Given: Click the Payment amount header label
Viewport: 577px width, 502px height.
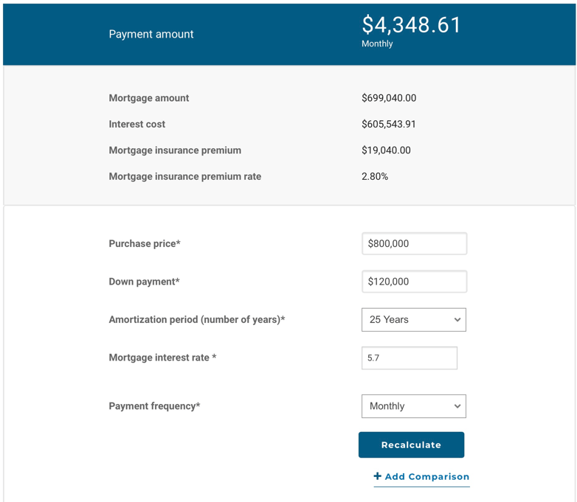Looking at the screenshot, I should (151, 35).
